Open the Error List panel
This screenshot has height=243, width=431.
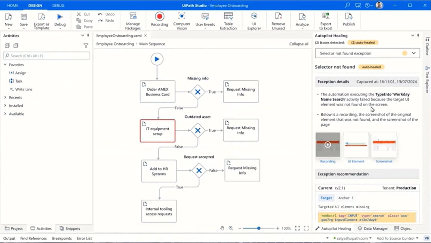(x=84, y=238)
